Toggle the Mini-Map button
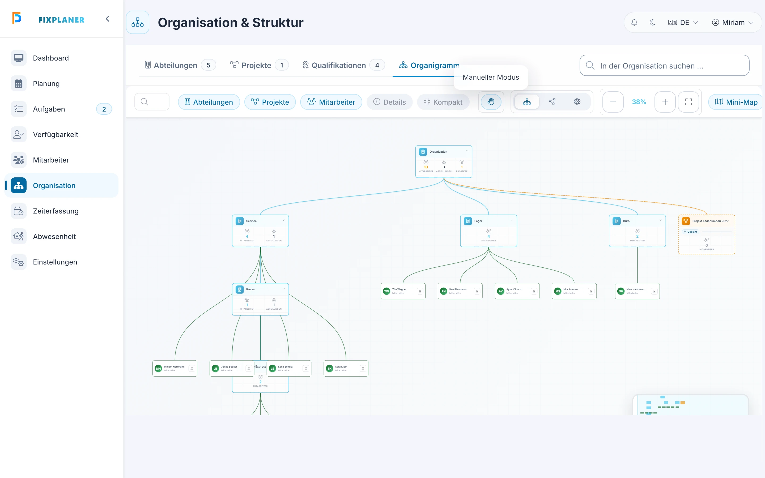765x478 pixels. [x=736, y=102]
